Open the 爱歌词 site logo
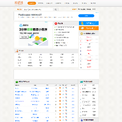 pos(19,3)
